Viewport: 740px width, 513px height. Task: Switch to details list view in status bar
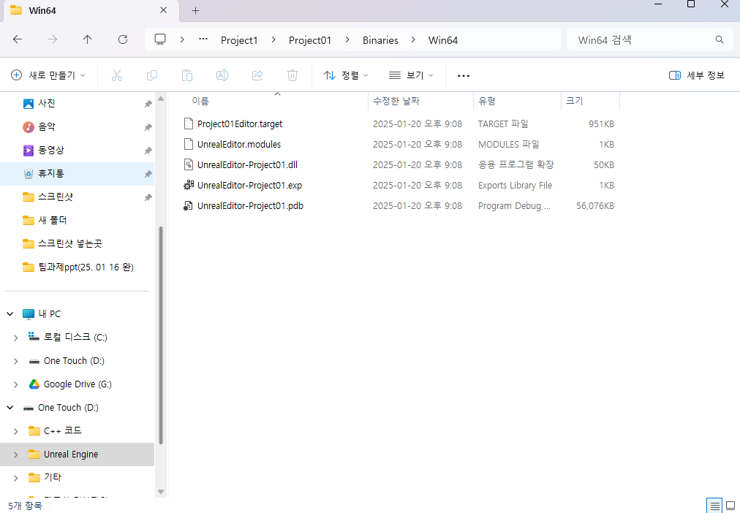coord(714,506)
